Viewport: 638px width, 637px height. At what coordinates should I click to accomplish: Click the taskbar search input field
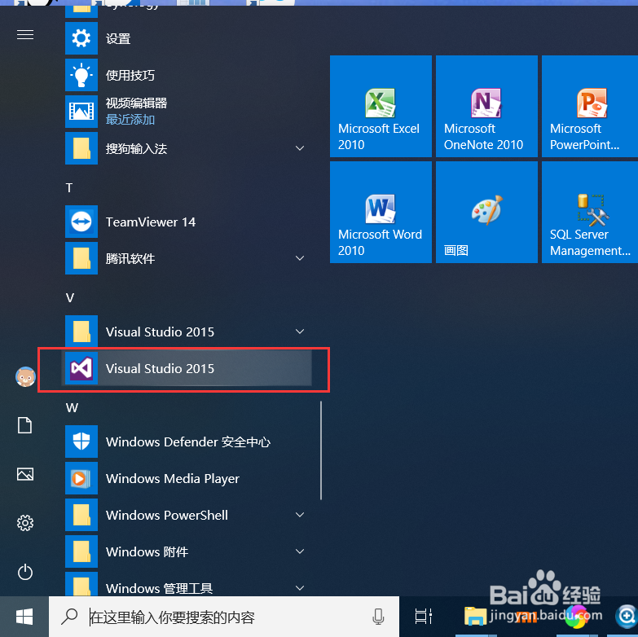[x=224, y=617]
